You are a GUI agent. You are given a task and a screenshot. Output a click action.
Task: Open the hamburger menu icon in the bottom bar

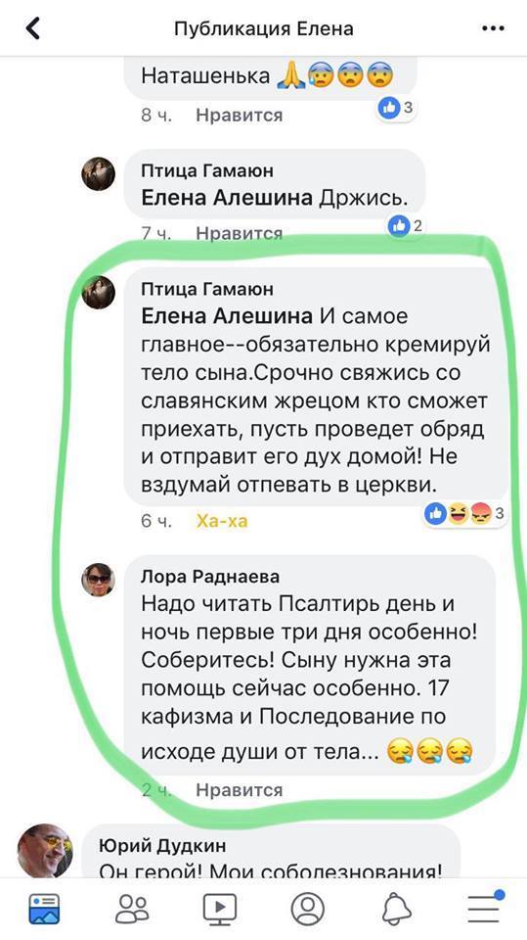(485, 907)
